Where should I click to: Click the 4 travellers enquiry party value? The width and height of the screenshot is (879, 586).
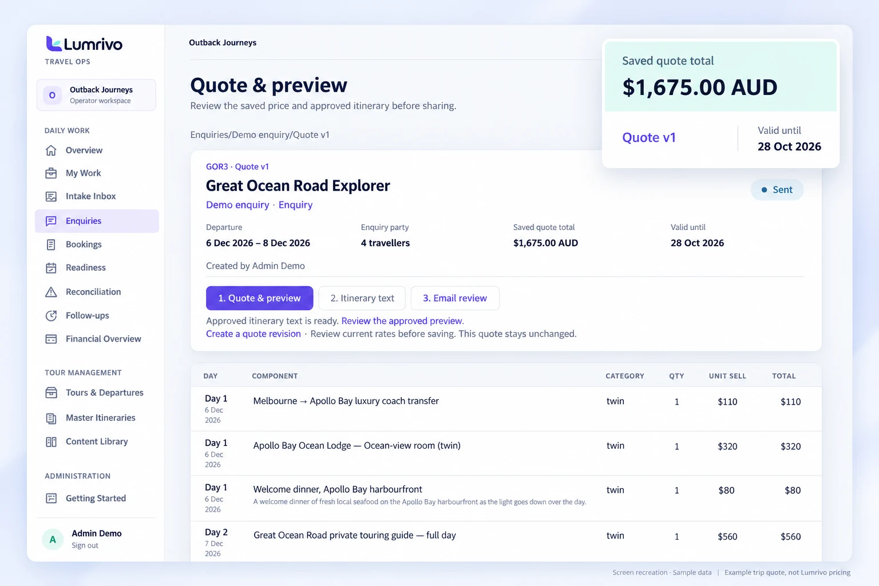(x=385, y=243)
